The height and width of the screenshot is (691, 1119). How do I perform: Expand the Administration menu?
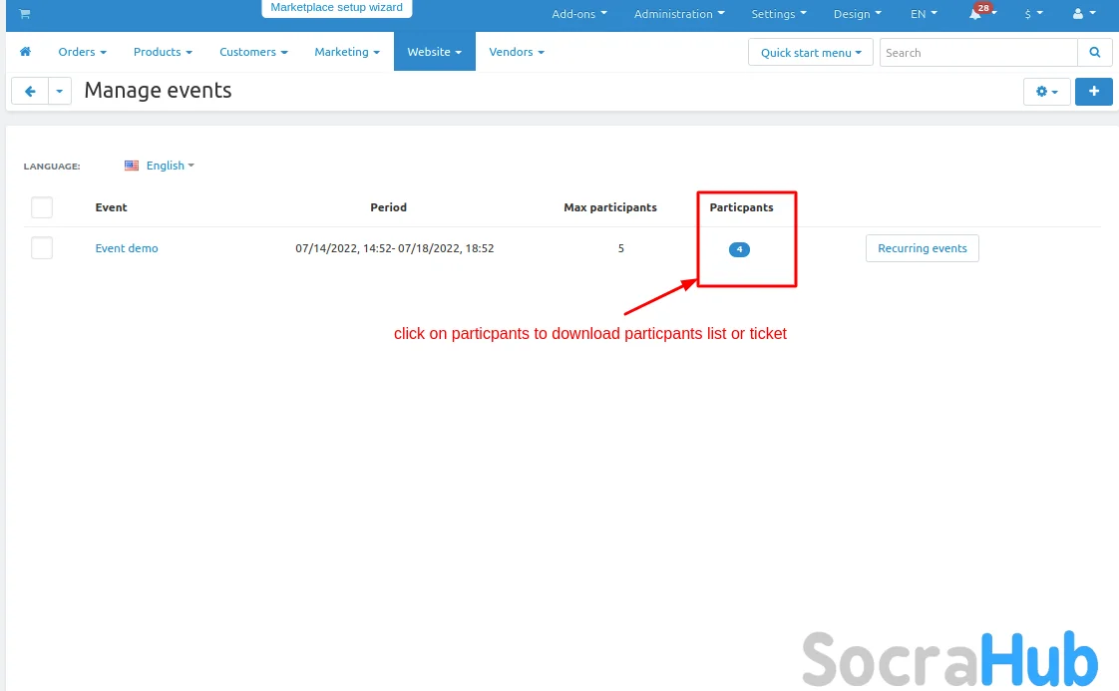[x=678, y=14]
